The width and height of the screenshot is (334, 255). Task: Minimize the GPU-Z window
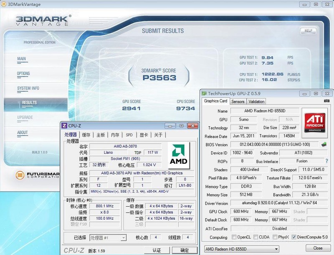tap(305, 93)
